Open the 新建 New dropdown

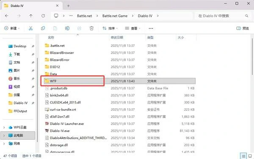[12, 28]
